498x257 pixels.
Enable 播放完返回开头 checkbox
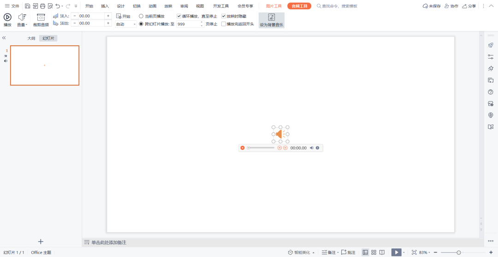pos(224,24)
